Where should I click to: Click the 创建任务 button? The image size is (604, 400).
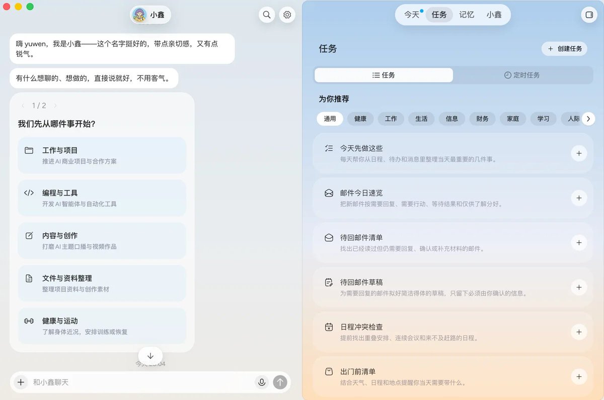564,49
